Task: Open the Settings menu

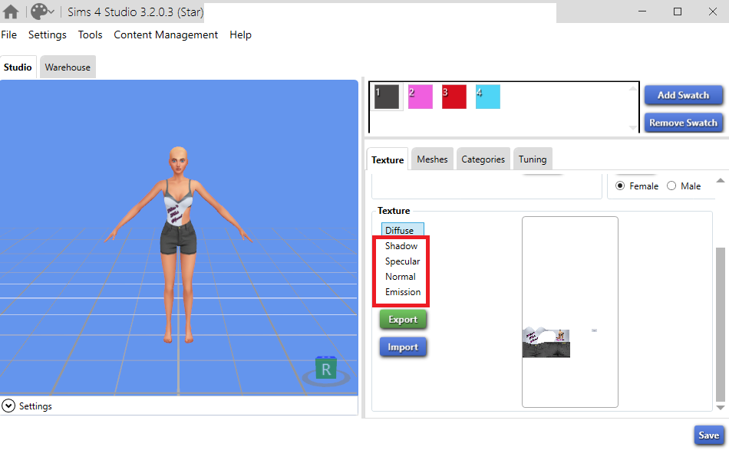Action: (48, 34)
